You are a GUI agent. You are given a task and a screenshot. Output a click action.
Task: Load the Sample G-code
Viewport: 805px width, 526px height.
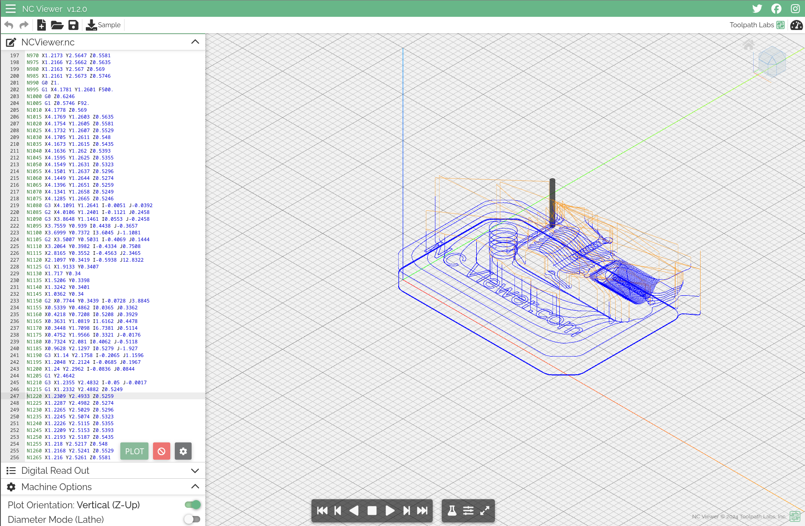click(x=104, y=25)
